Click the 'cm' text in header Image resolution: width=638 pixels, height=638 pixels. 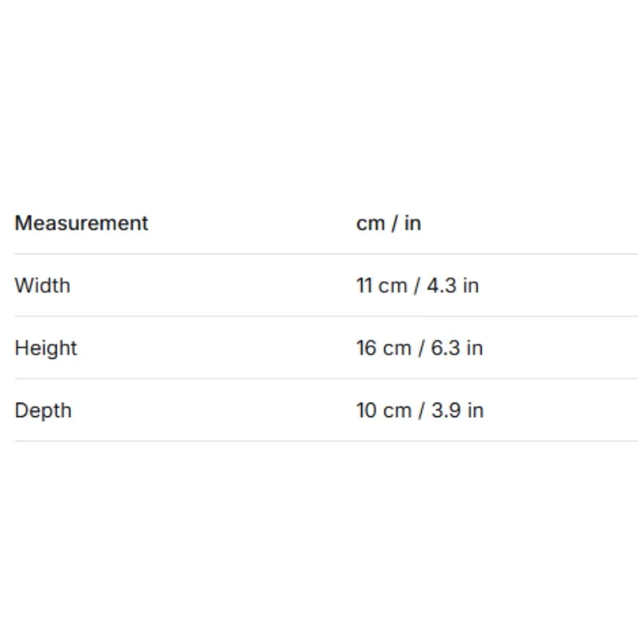pos(370,224)
